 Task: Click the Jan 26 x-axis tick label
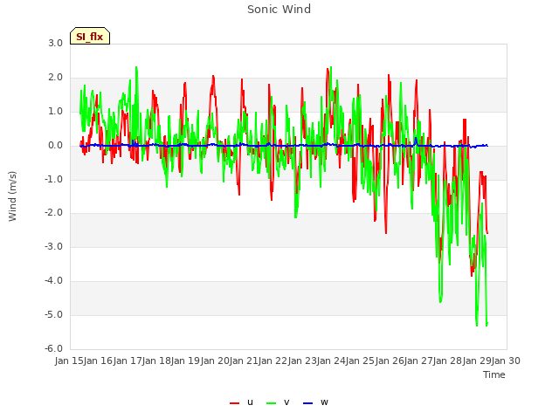click(390, 361)
